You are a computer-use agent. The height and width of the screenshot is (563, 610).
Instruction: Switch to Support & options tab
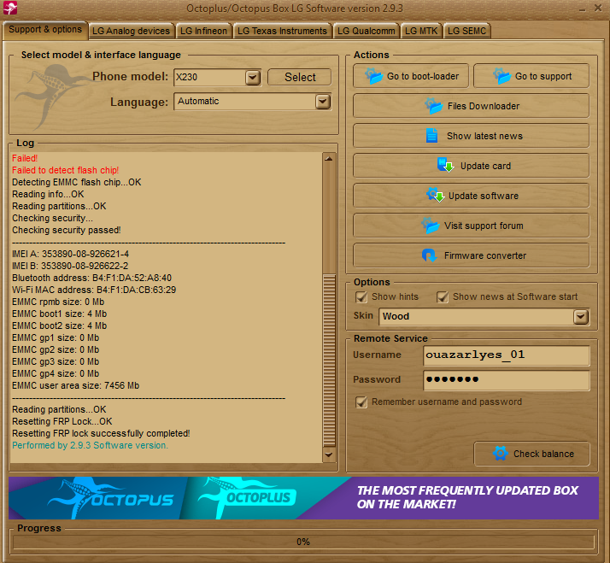[x=45, y=30]
